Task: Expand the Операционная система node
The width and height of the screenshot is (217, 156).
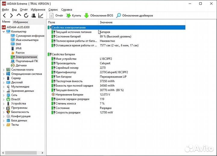Action: (x=4, y=74)
